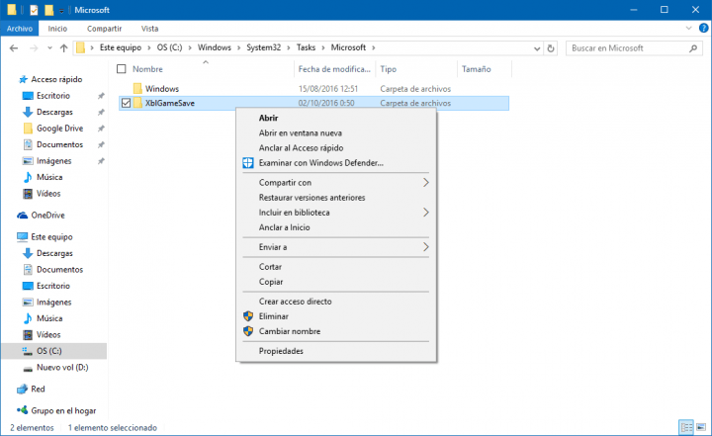Open the Vista ribbon tab
The height and width of the screenshot is (436, 712).
(150, 28)
